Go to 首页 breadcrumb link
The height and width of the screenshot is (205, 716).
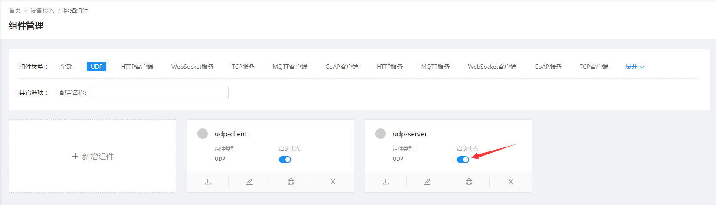pyautogui.click(x=15, y=10)
